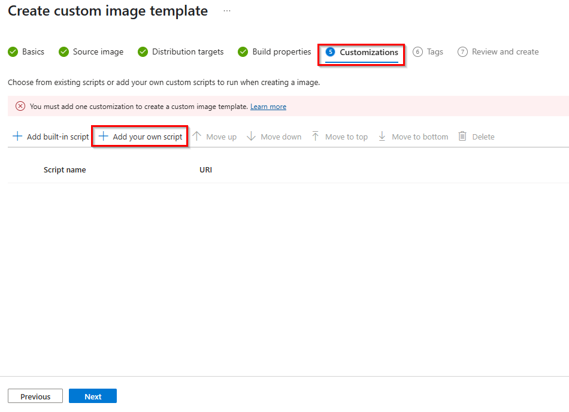Select the Move to bottom icon
Viewport: 569px width, 412px height.
click(x=382, y=136)
